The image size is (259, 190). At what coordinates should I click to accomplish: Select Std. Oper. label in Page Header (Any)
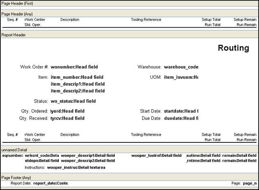click(33, 25)
